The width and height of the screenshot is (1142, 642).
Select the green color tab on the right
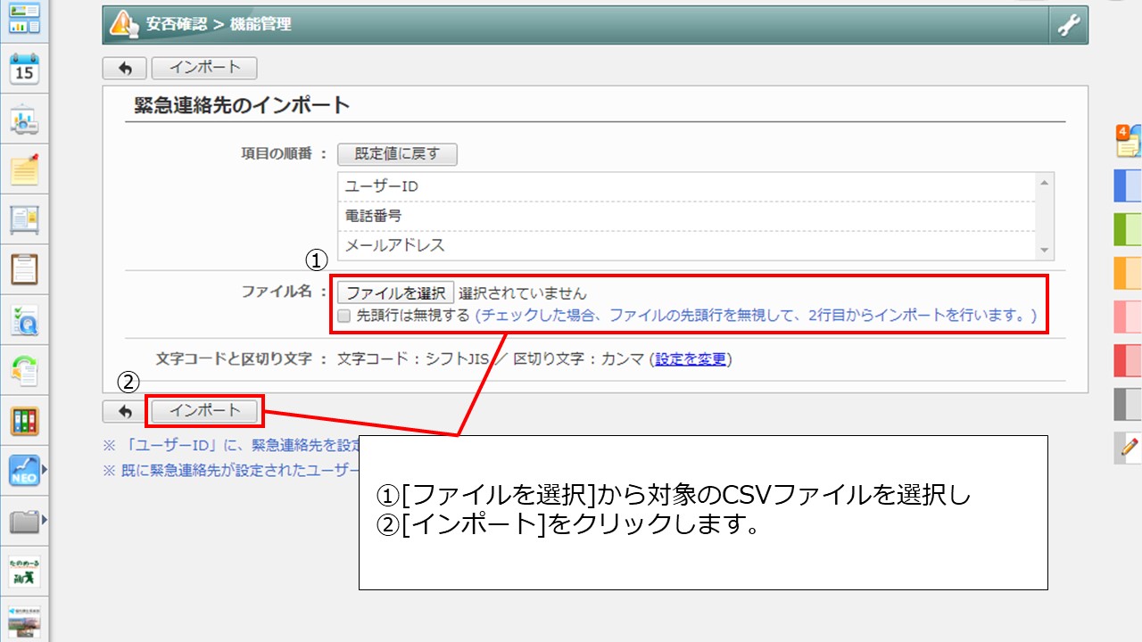pos(1128,230)
